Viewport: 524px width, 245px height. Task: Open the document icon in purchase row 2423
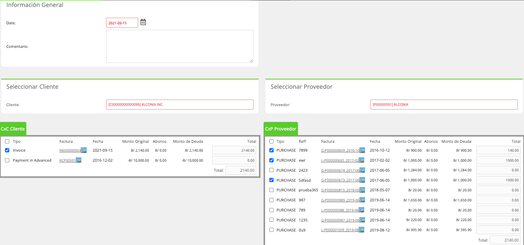click(362, 171)
